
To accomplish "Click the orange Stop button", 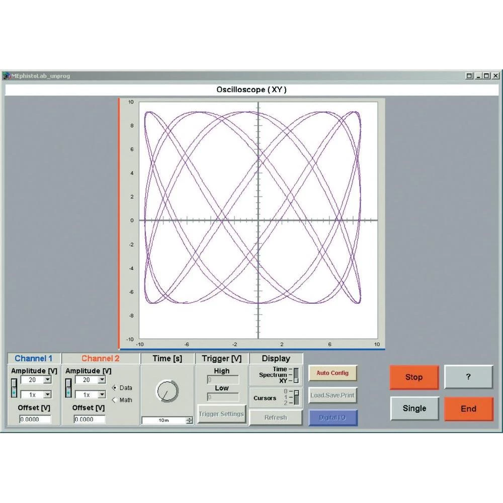I will 414,377.
